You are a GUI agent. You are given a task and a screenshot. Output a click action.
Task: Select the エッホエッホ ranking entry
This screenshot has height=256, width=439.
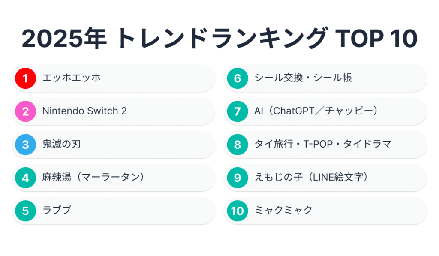72,78
